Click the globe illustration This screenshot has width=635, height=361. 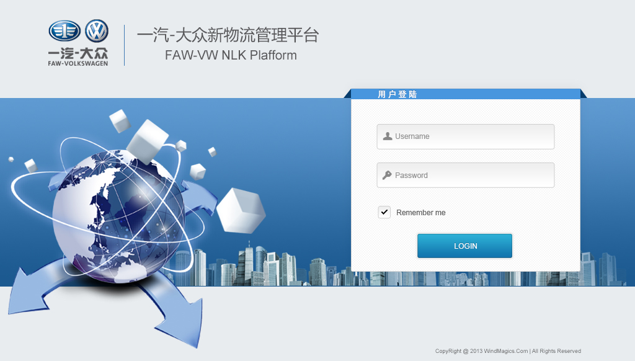point(118,216)
